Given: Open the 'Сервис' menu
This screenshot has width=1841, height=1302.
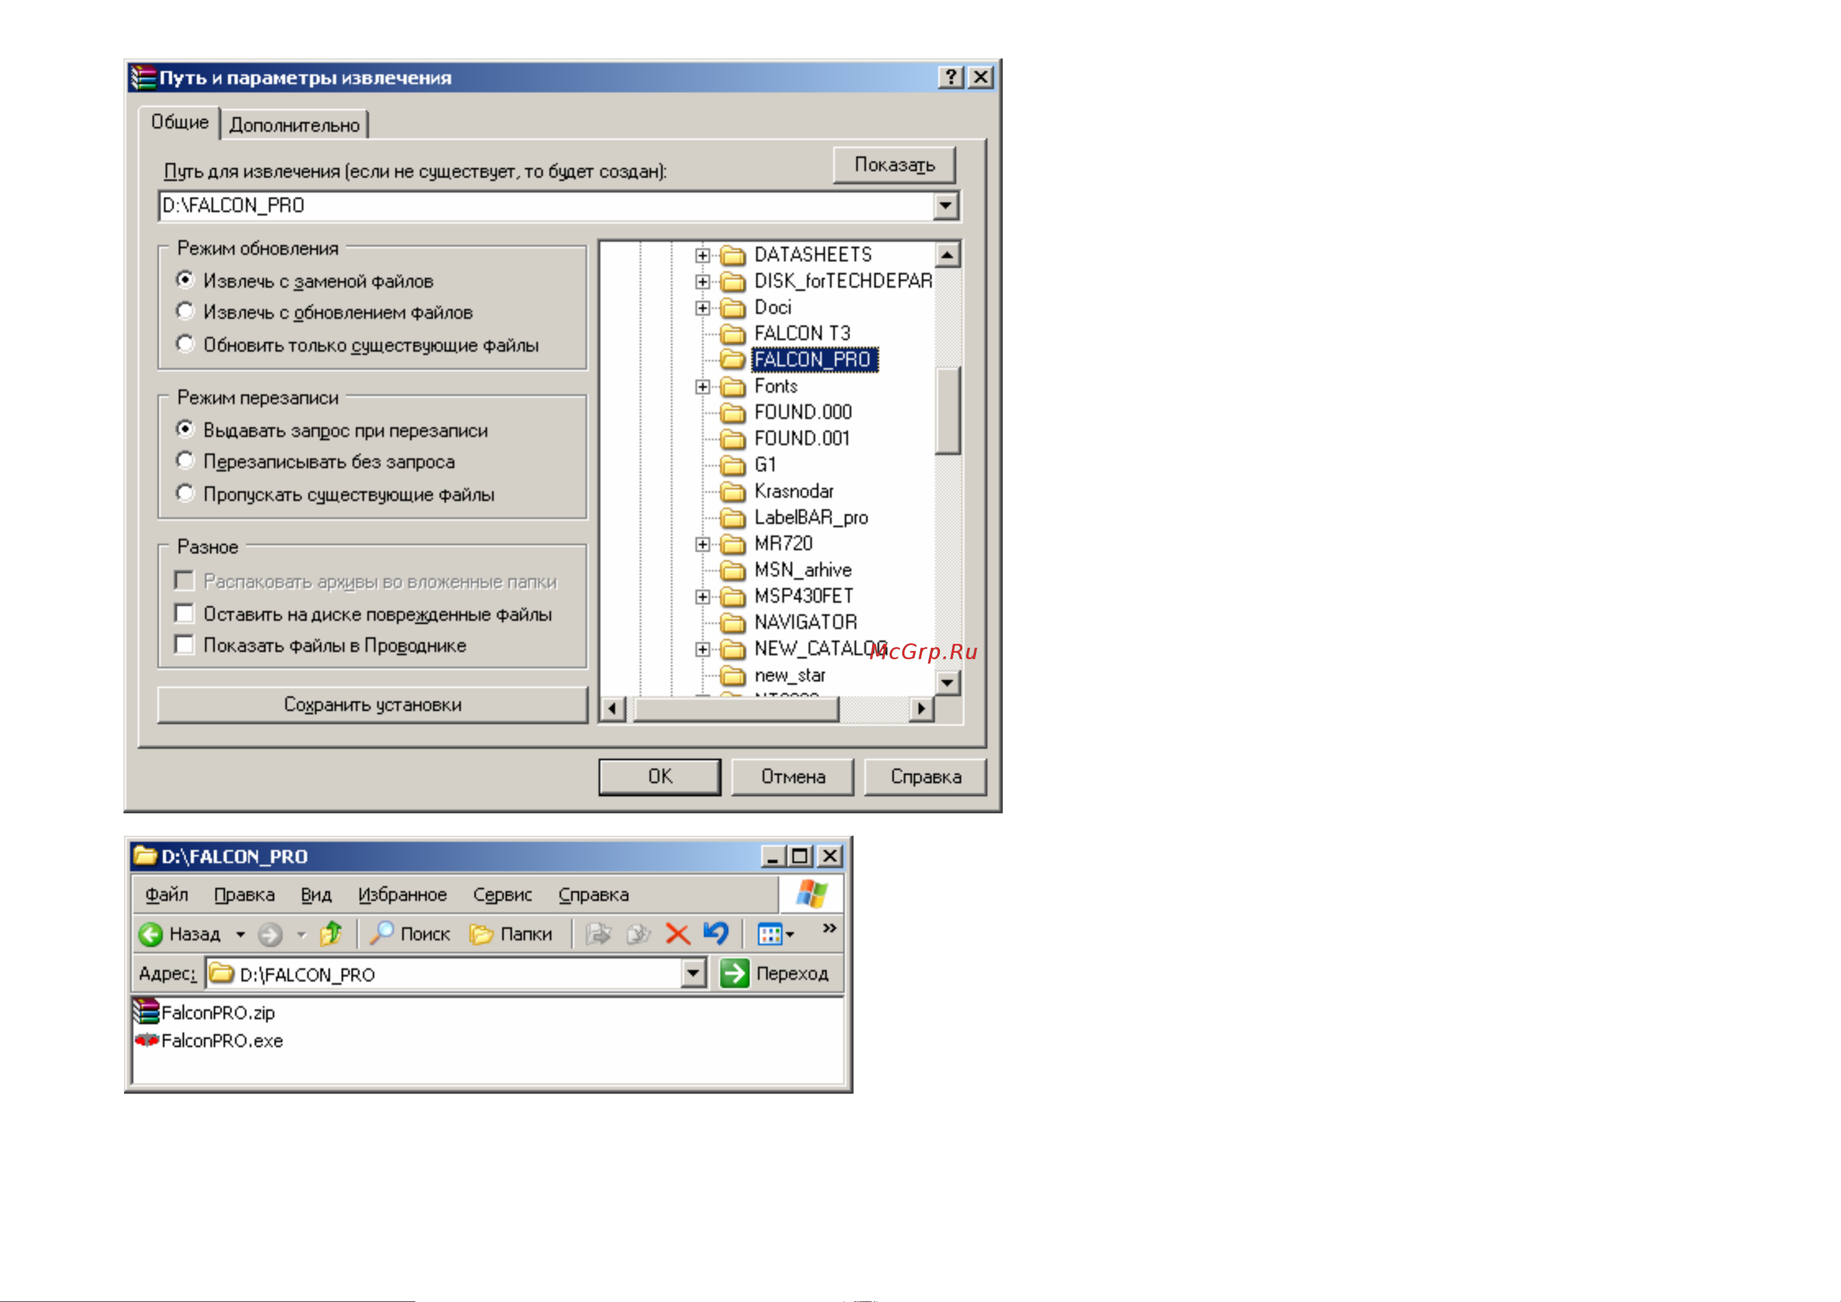Looking at the screenshot, I should pyautogui.click(x=503, y=894).
